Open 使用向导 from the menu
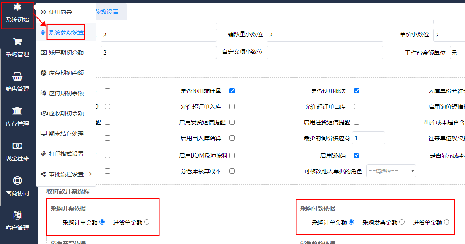Screen dimensions: 465x244 tap(61, 12)
